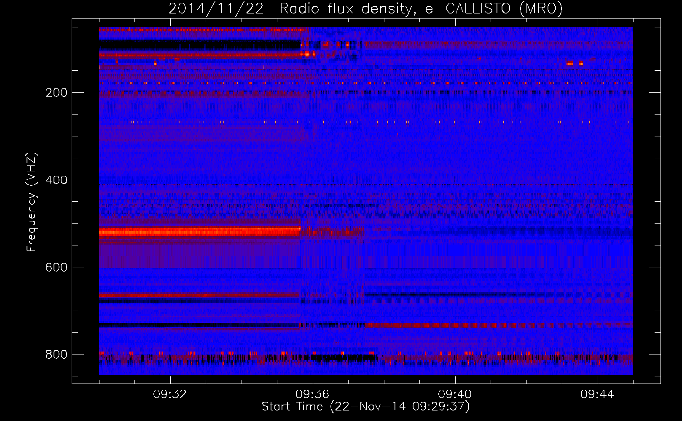The width and height of the screenshot is (682, 421).
Task: Click the 'Frequency (MHZ)' axis label
Action: (32, 202)
